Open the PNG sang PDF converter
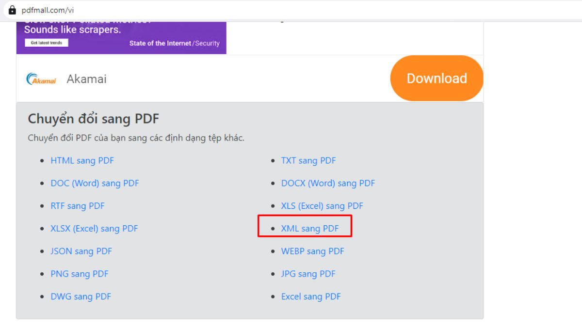This screenshot has width=582, height=327. (79, 274)
